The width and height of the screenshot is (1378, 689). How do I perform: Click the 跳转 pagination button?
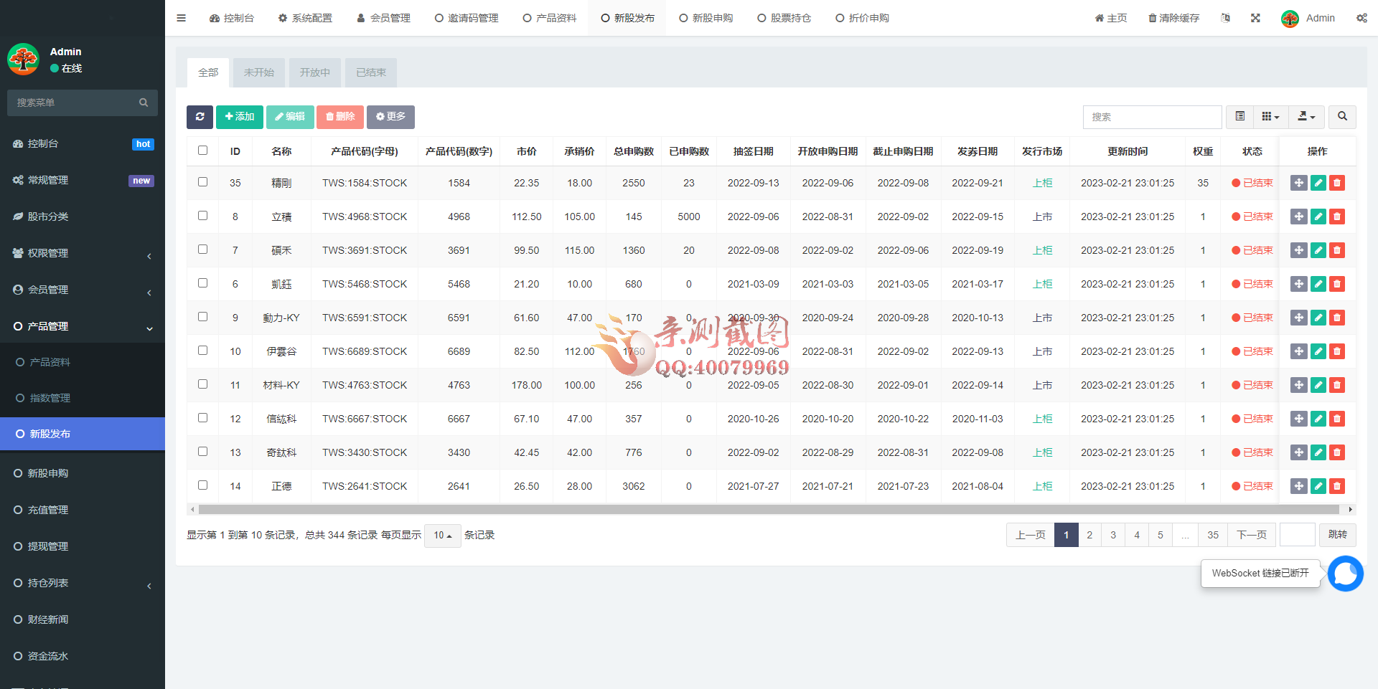click(x=1337, y=535)
